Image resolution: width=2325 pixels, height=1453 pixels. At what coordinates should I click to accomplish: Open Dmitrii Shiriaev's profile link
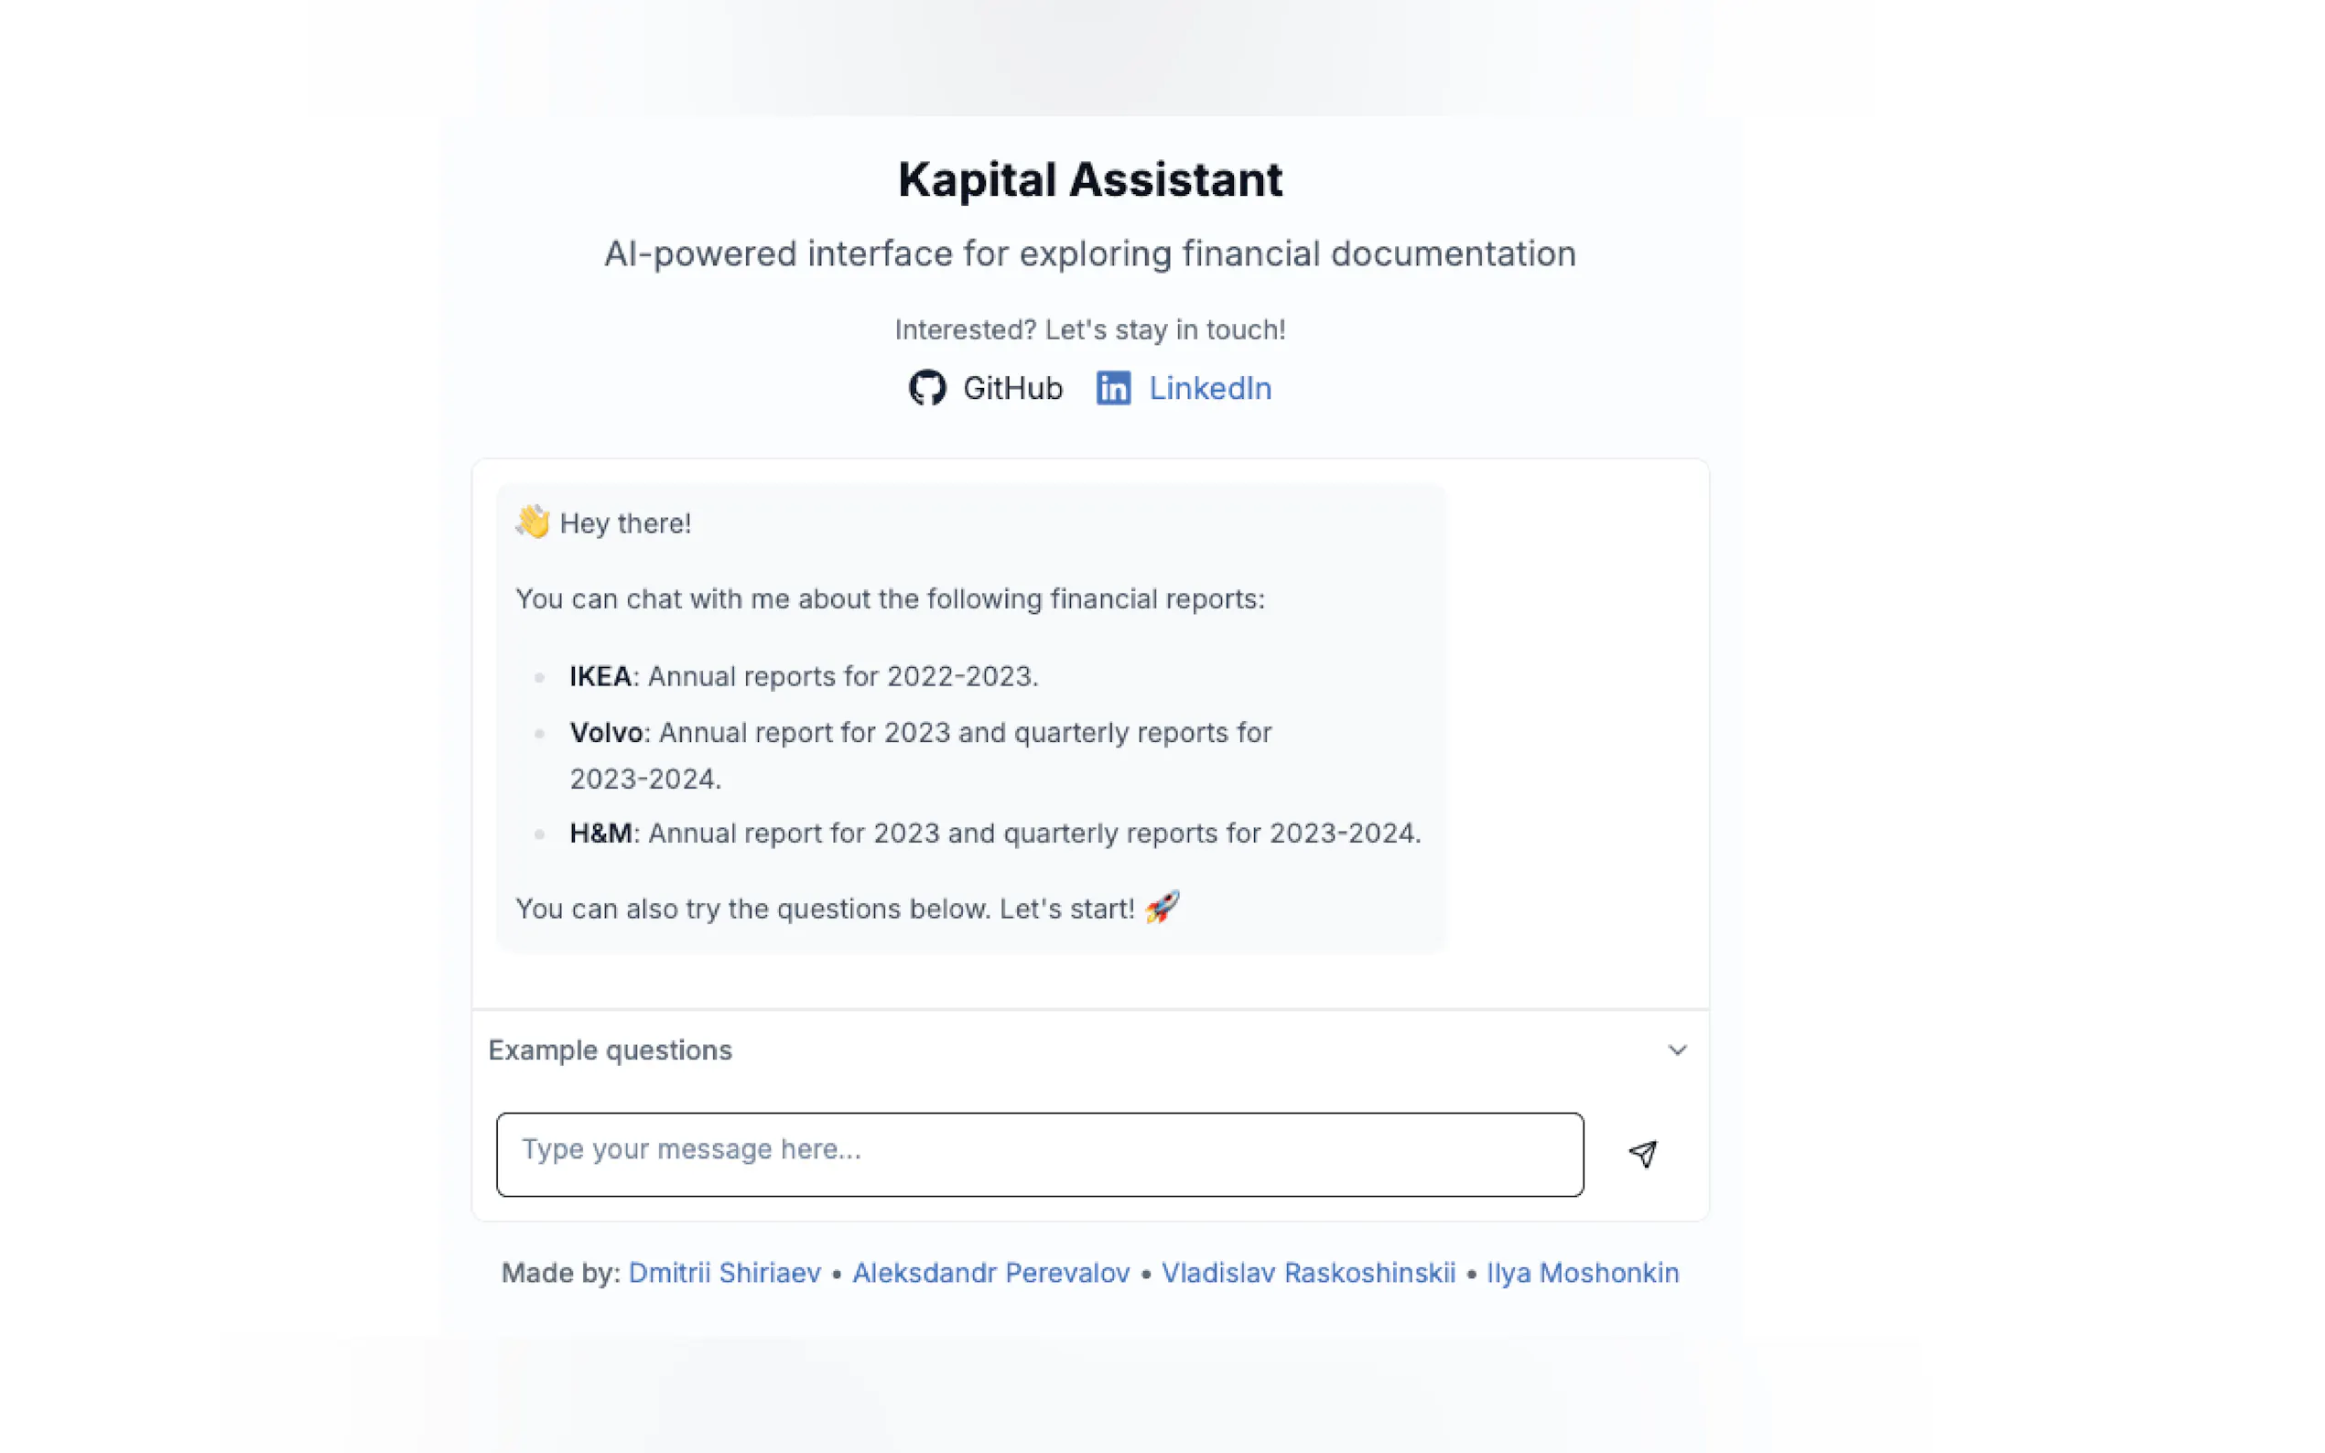(x=724, y=1273)
